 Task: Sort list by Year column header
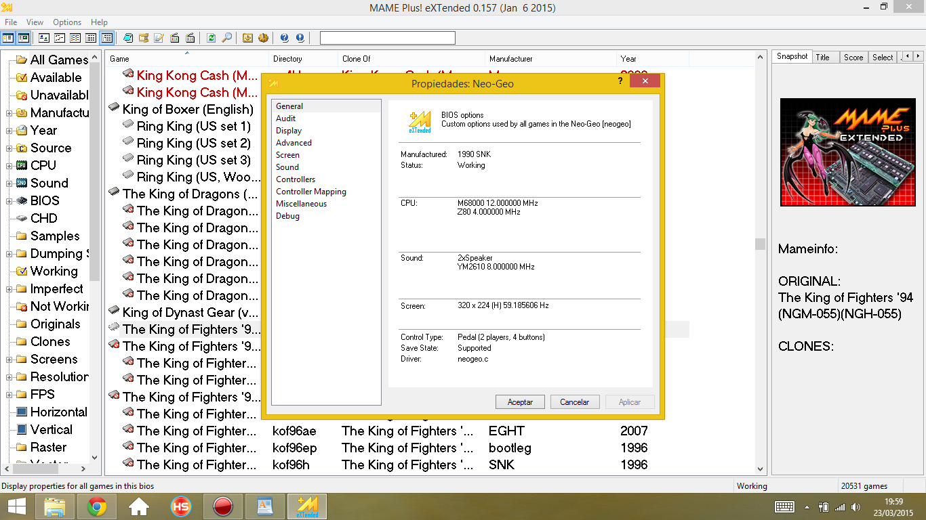[653, 59]
